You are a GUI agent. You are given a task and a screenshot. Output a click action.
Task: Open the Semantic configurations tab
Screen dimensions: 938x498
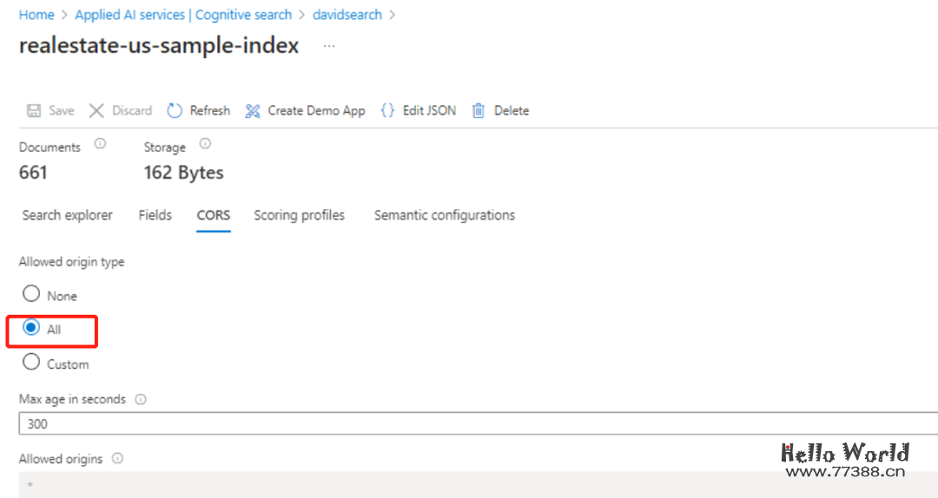coord(444,215)
